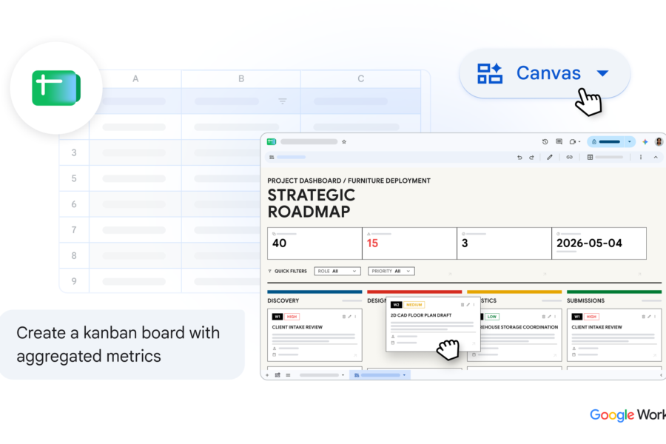Select row 3 header in background spreadsheet
666x444 pixels.
coord(74,152)
